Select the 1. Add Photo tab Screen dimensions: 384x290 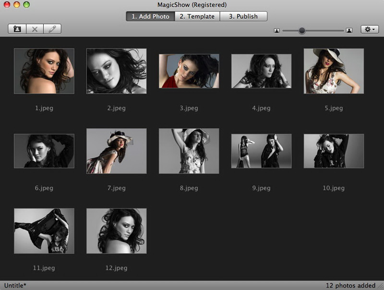pos(150,16)
